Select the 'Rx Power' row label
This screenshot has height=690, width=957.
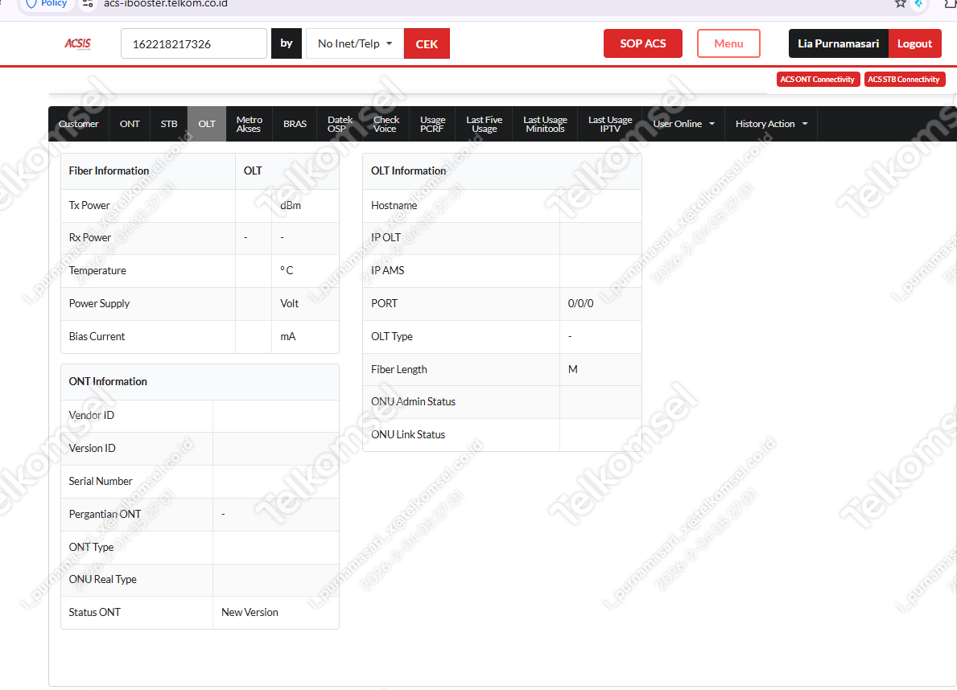click(x=89, y=237)
